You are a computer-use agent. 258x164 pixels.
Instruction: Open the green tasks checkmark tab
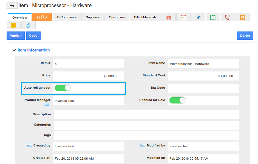pos(213,17)
